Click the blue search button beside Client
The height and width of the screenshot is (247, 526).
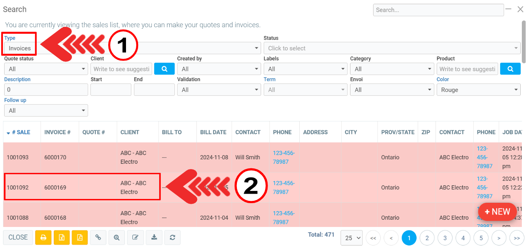click(x=164, y=69)
